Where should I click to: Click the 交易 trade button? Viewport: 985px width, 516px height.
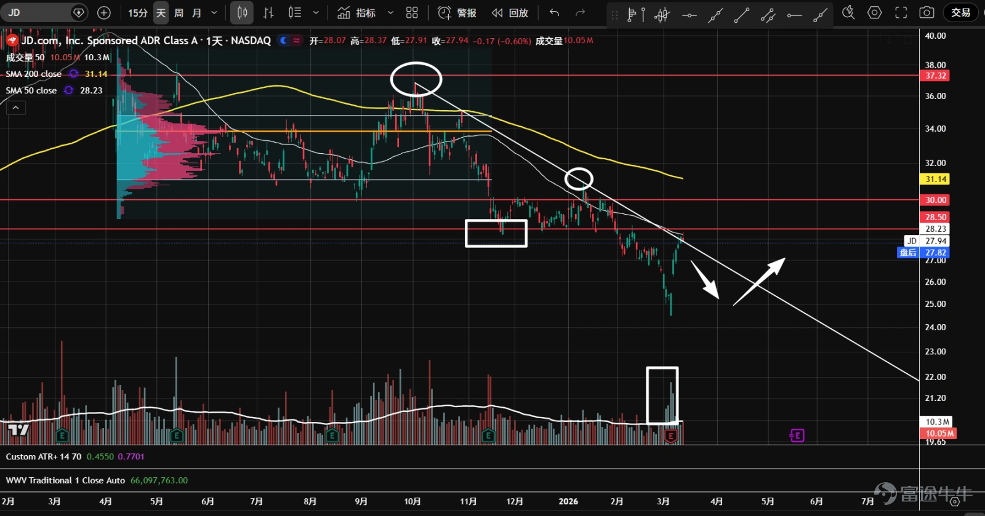[x=960, y=12]
